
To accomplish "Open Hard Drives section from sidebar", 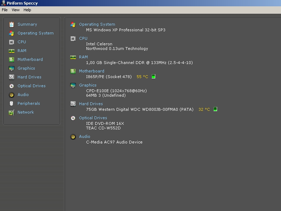I will tap(30, 77).
